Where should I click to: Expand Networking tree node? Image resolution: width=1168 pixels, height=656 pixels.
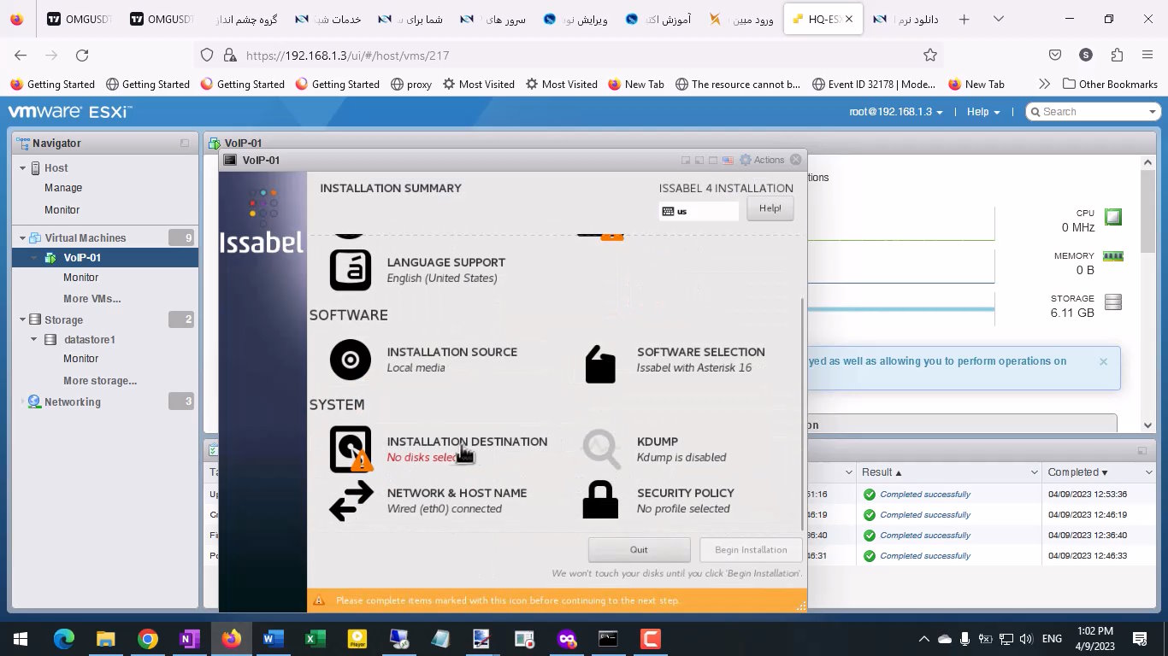point(23,402)
